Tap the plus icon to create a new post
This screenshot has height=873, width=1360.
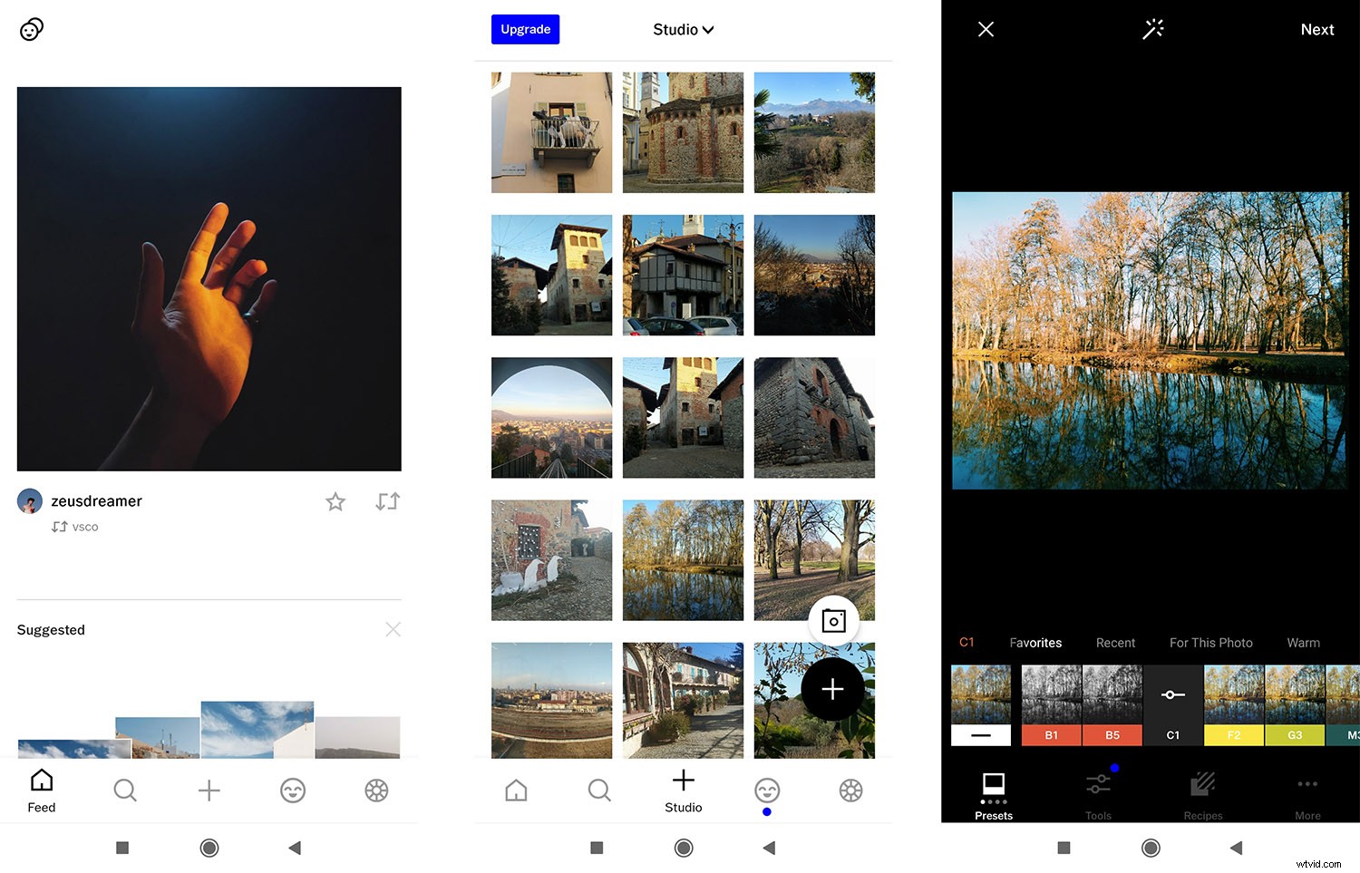point(209,790)
